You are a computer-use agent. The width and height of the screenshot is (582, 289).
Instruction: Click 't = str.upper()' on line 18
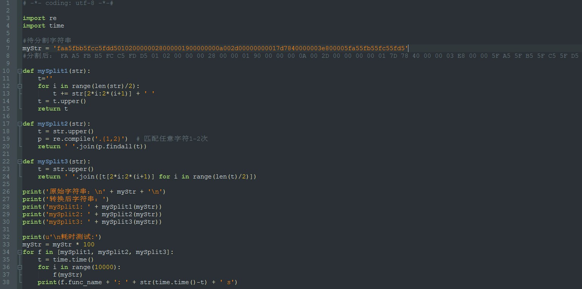(x=66, y=131)
